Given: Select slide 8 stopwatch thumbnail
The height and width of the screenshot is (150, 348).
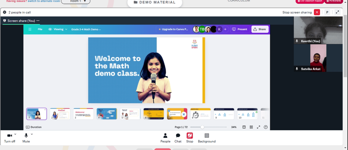Looking at the screenshot, I should point(200,114).
